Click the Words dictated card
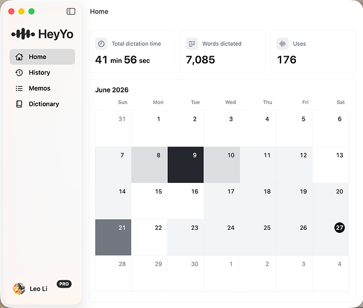 click(222, 52)
